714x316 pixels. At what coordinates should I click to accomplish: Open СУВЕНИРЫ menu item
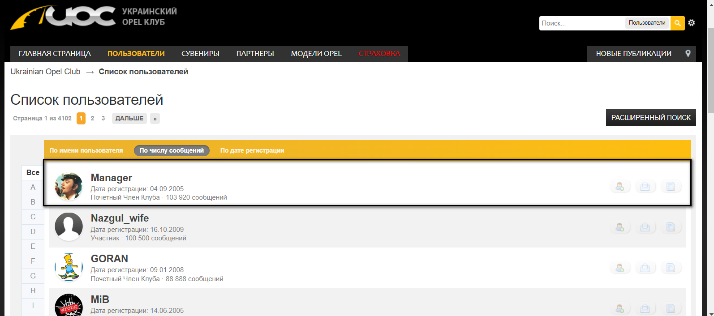click(200, 54)
